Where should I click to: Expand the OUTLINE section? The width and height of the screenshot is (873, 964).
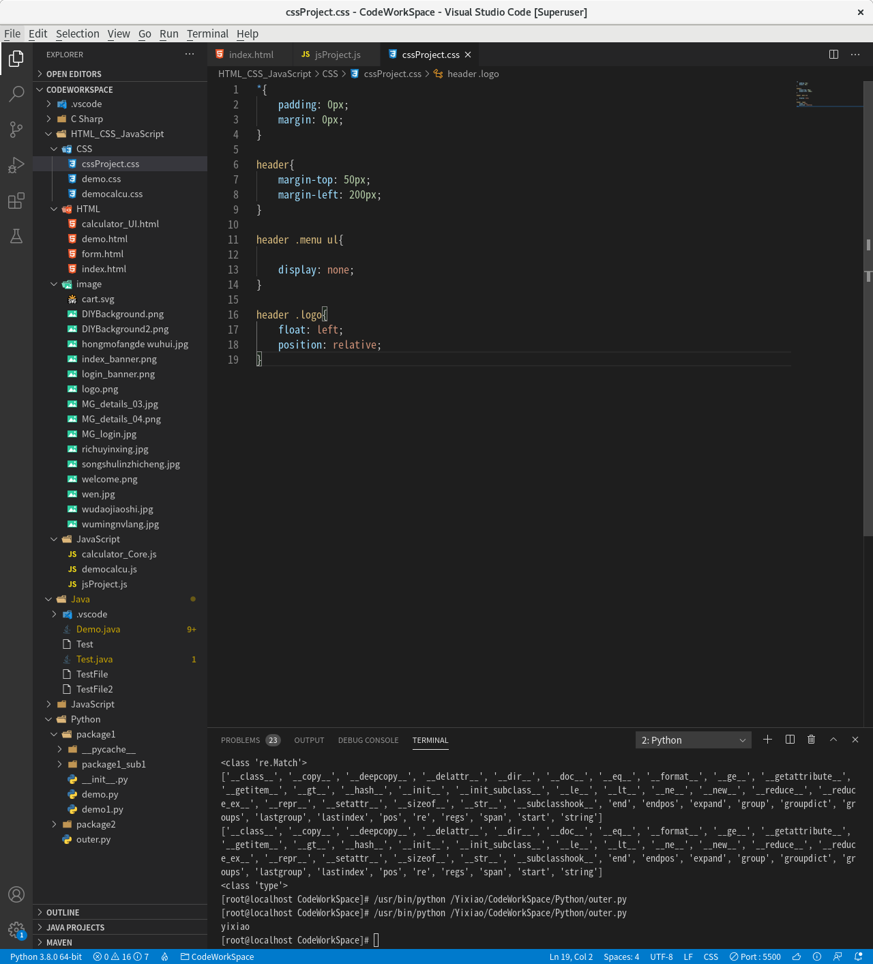(120, 912)
